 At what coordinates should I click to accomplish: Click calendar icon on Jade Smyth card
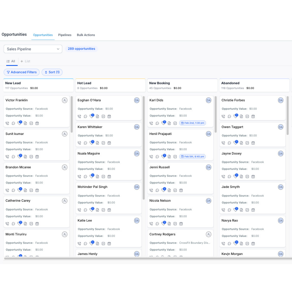tap(253, 210)
